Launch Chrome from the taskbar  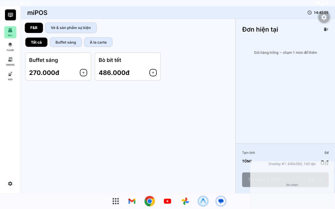pos(150,201)
